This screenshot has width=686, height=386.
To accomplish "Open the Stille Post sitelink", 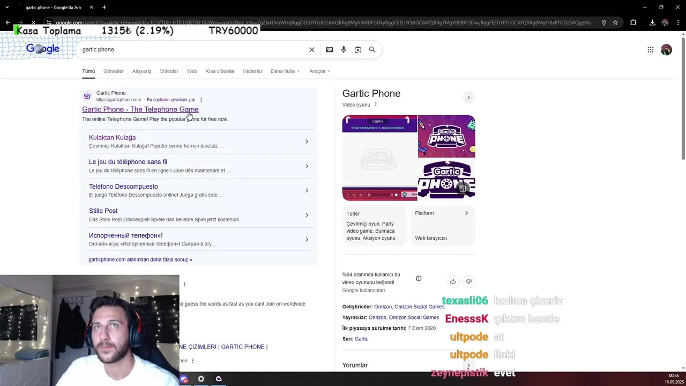I will pos(103,211).
